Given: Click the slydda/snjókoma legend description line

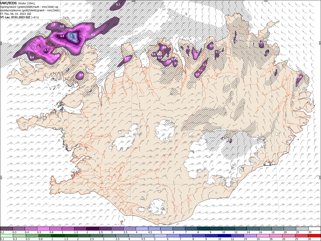Looking at the screenshot, I should pos(30,10).
